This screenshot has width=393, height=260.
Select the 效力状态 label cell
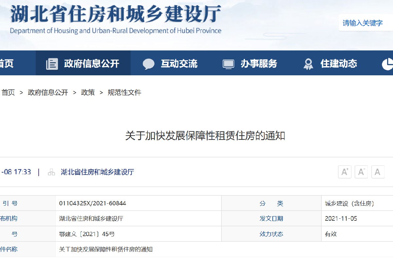[271, 234]
